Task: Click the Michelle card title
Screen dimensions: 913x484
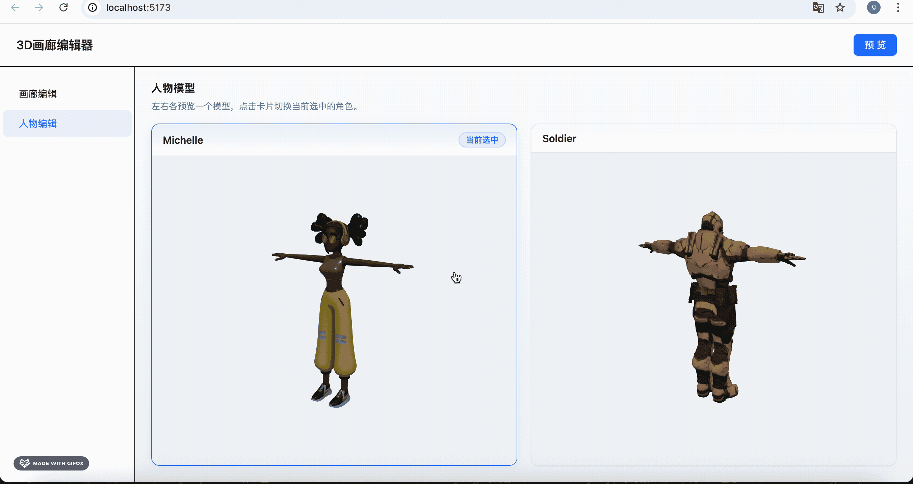Action: pos(183,140)
